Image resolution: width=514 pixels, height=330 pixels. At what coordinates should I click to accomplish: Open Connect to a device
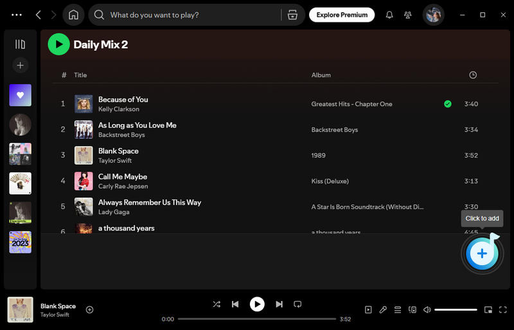[x=412, y=309]
